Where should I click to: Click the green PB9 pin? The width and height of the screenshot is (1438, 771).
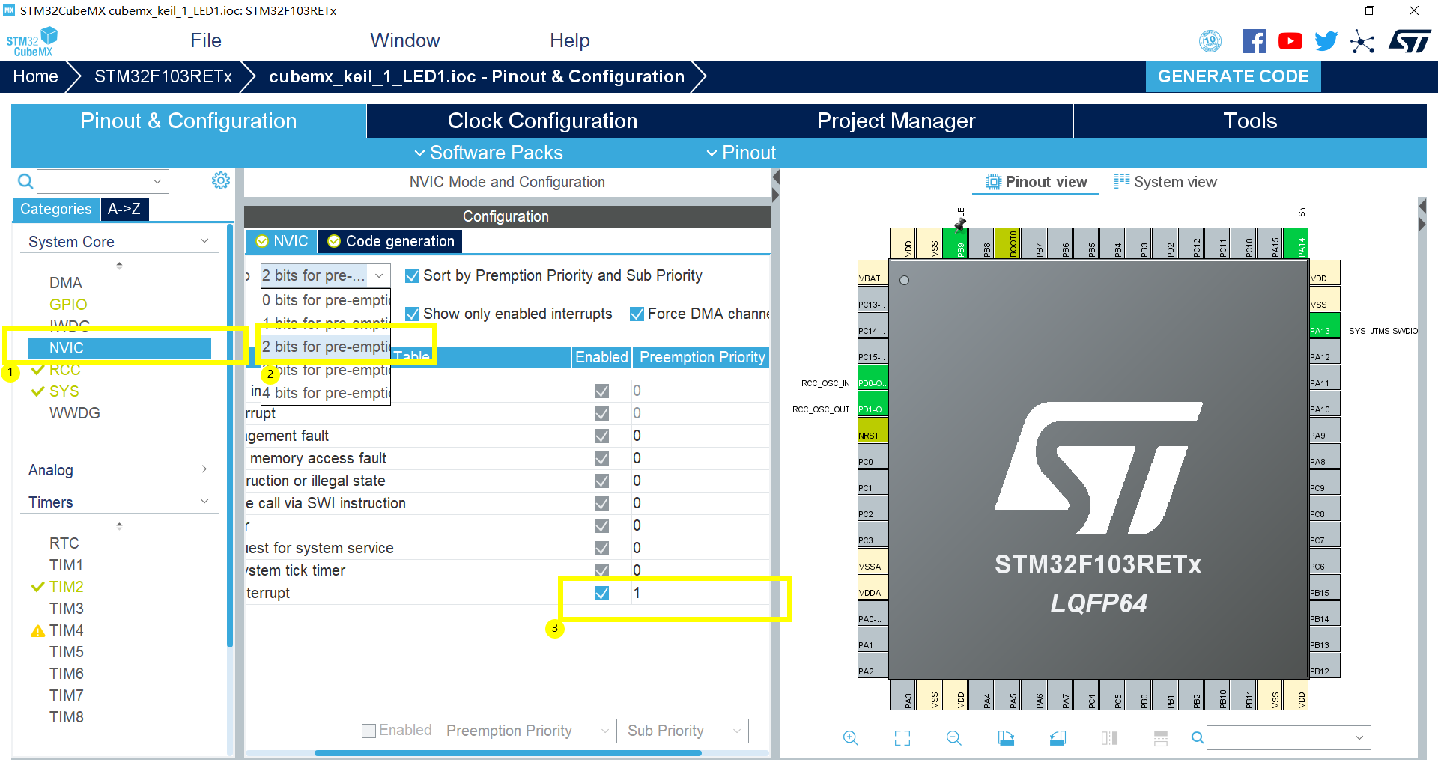[x=956, y=244]
